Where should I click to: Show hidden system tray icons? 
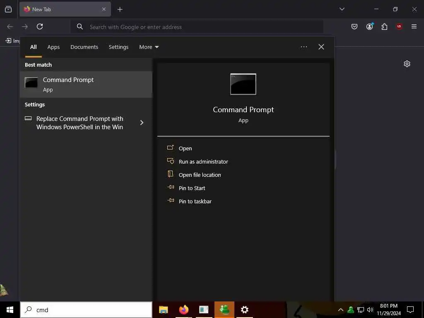[x=341, y=310]
